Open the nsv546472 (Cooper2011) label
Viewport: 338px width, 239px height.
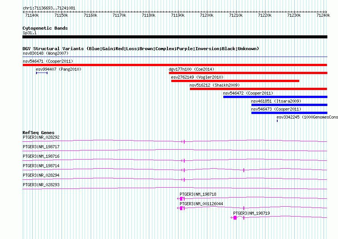click(248, 93)
